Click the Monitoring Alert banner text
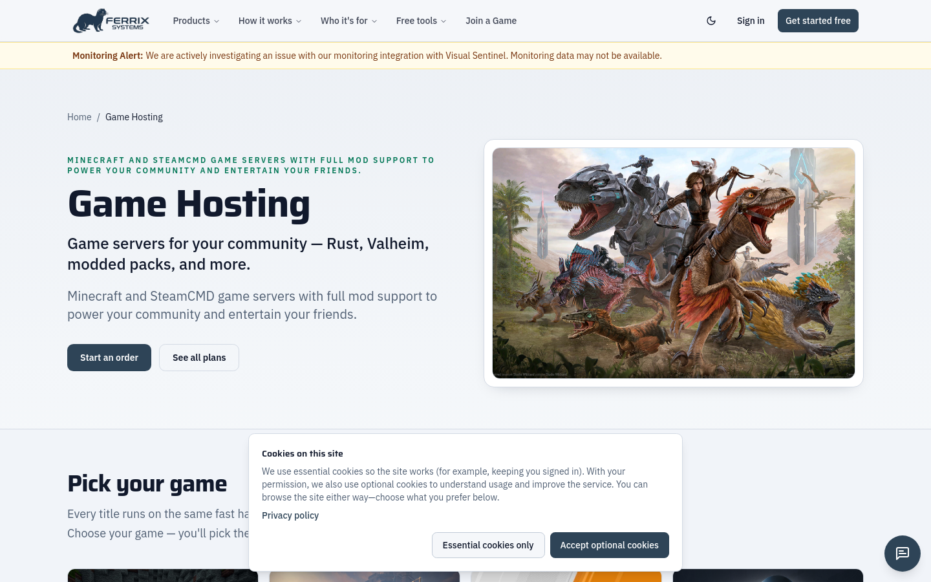The image size is (931, 582). [367, 56]
